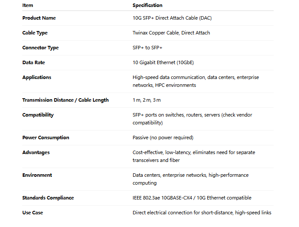Click the Power Consumption label
This screenshot has width=299, height=227.
(x=45, y=138)
